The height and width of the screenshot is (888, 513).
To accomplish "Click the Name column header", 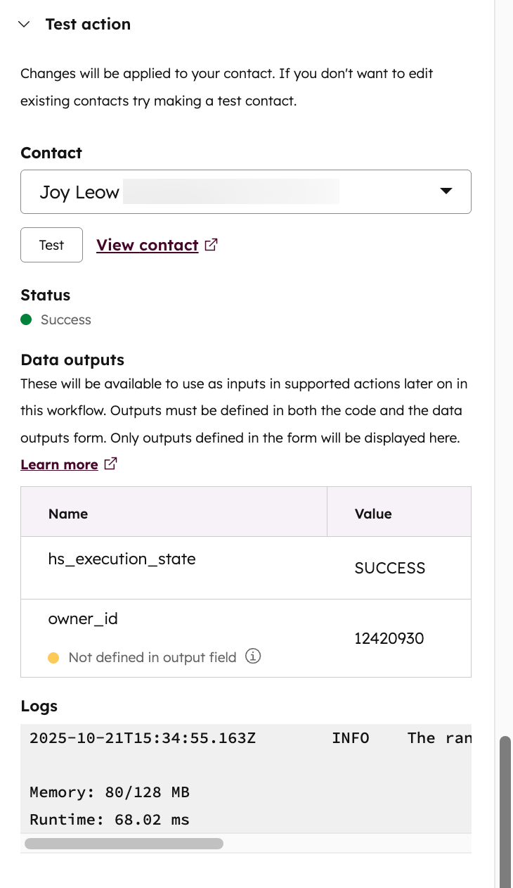I will [68, 514].
